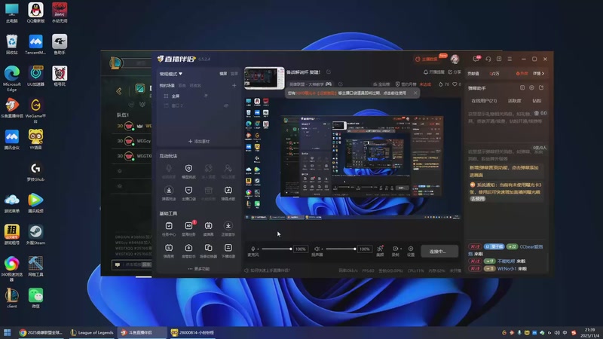Click the 录制 record icon

coord(395,249)
